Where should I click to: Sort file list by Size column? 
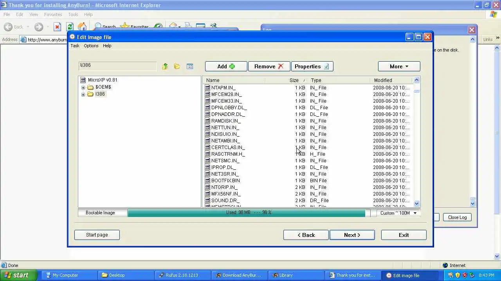pos(287,80)
